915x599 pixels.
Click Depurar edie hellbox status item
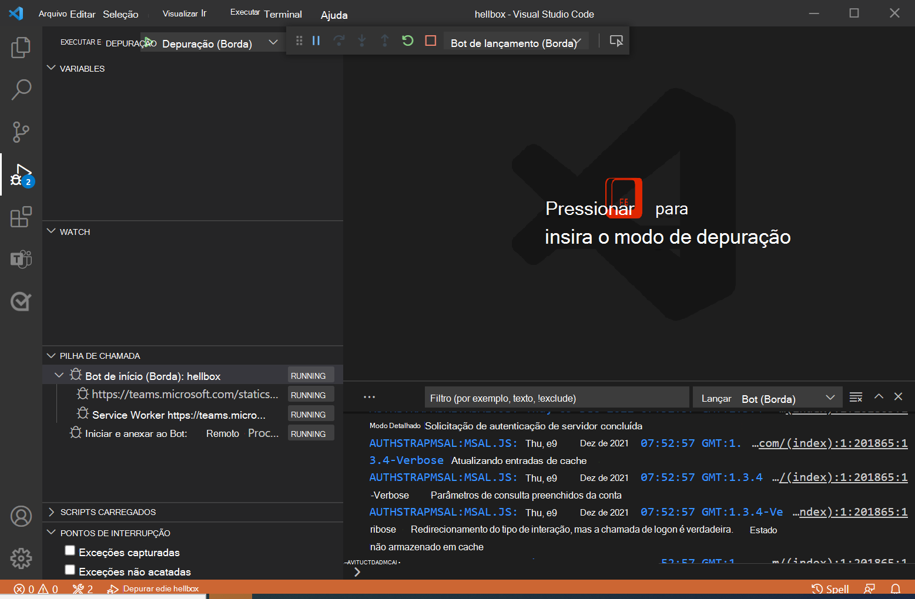(x=153, y=589)
